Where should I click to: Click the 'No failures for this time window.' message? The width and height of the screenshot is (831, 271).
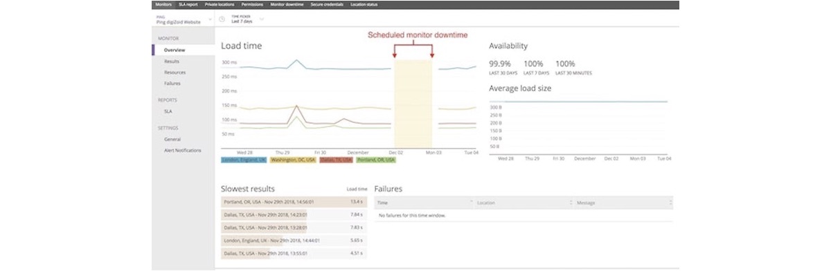[411, 215]
